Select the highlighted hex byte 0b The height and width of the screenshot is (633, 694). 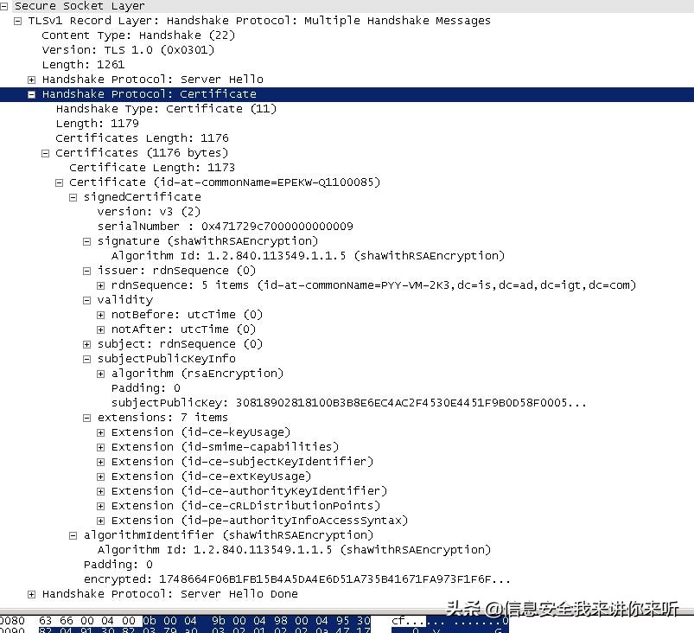pyautogui.click(x=149, y=621)
